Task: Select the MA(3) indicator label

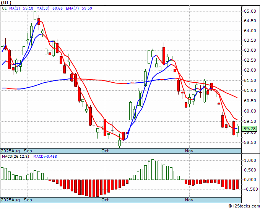Action: pos(15,8)
